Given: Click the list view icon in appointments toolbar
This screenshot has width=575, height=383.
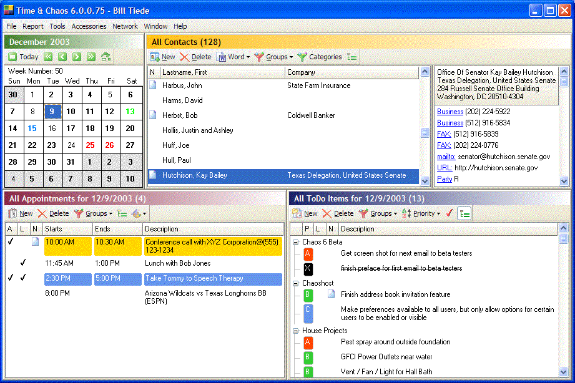Looking at the screenshot, I should 122,213.
